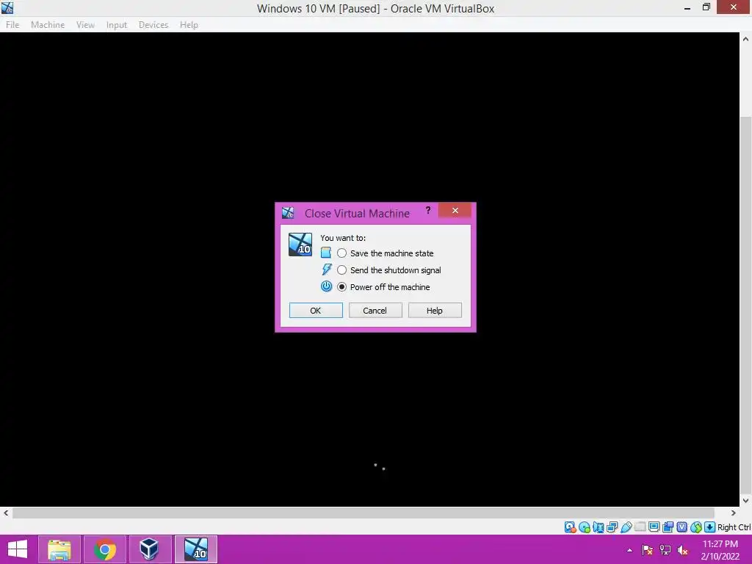752x564 pixels.
Task: Minimize the VirtualBox VM window
Action: 687,7
